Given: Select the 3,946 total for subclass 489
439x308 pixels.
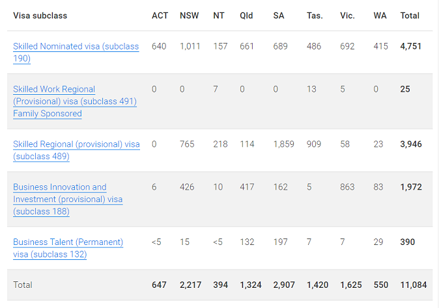Looking at the screenshot, I should (x=411, y=144).
